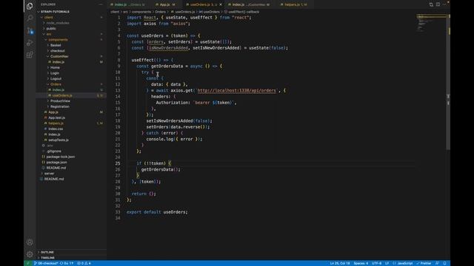Screen dimensions: 474x266
Task: Expand the checkout folder
Action: pos(58,51)
